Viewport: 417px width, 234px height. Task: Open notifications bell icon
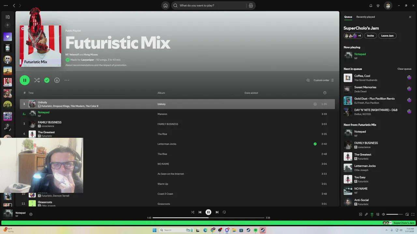click(371, 6)
